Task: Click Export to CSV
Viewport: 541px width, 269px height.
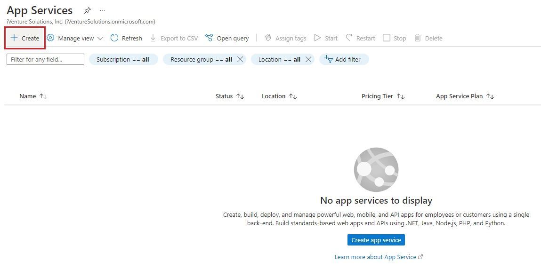Action: tap(174, 38)
